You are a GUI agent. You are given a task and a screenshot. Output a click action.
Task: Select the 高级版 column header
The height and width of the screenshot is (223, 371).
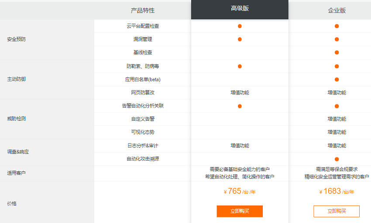(x=240, y=9)
